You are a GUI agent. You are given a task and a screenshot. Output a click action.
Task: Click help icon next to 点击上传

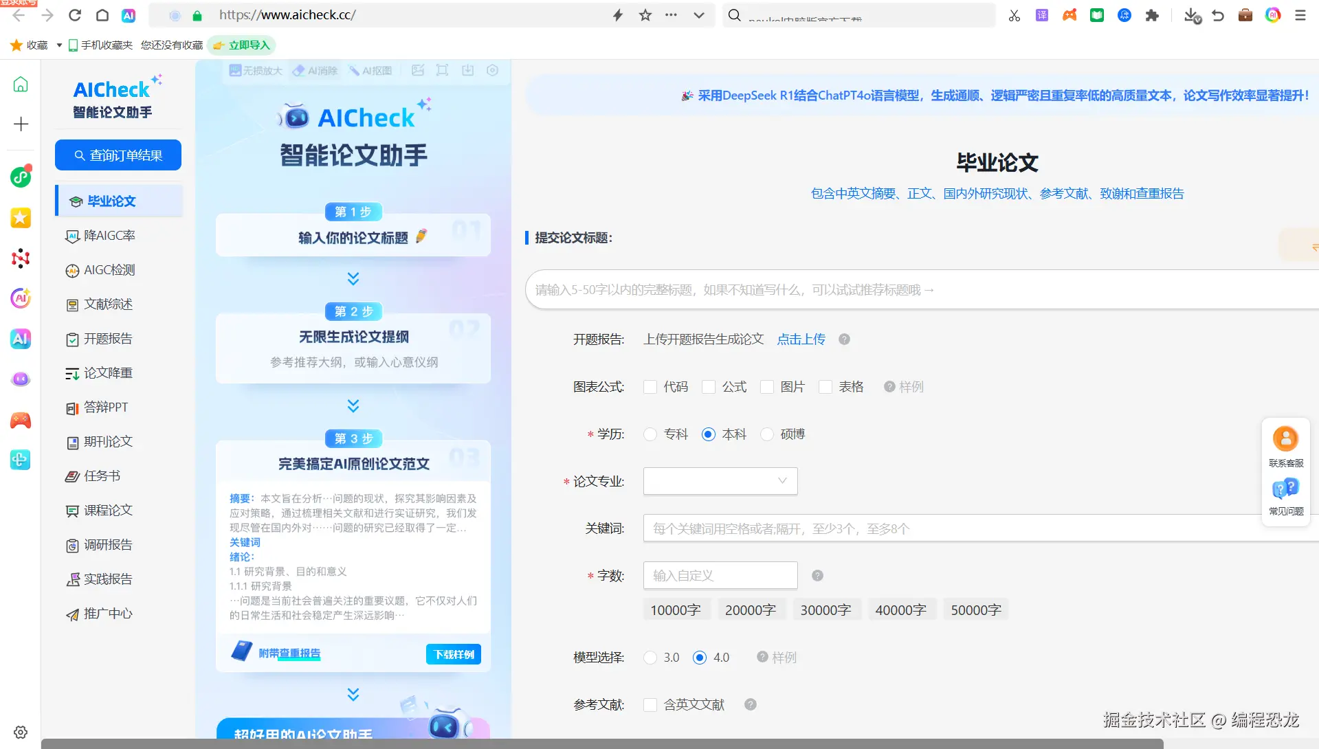[x=844, y=339]
